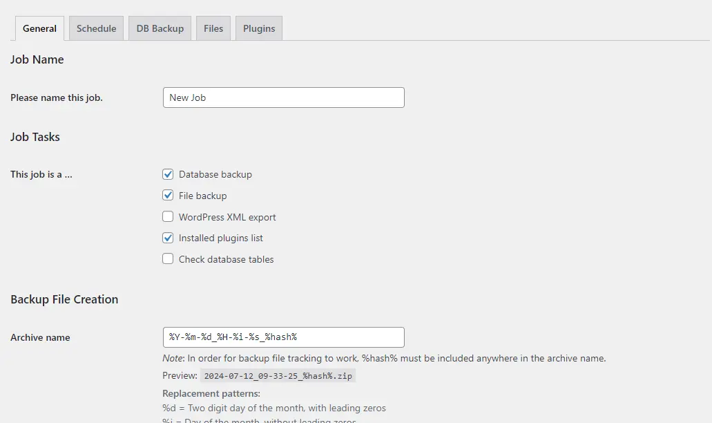Switch to the General tab
Viewport: 712px width, 423px height.
click(x=39, y=28)
